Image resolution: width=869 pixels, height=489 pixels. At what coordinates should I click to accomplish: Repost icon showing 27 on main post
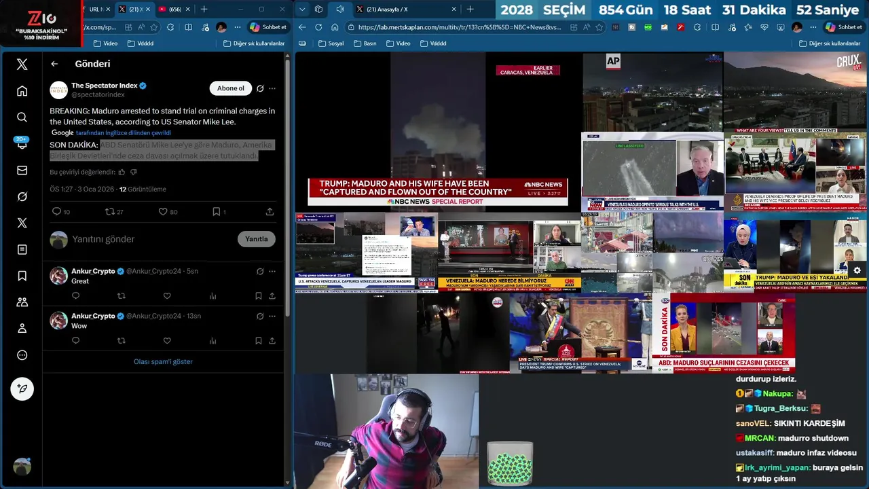[x=109, y=212]
